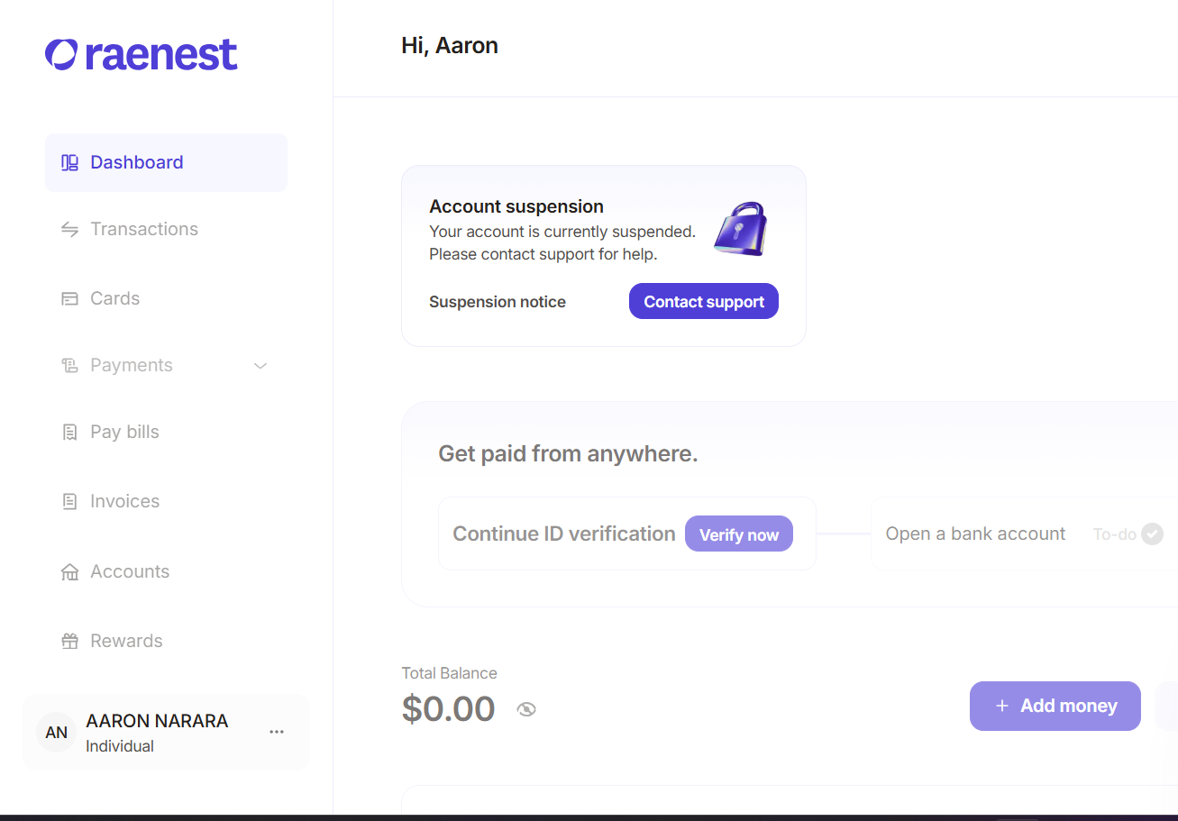
Task: Click the Invoices document icon
Action: point(69,502)
